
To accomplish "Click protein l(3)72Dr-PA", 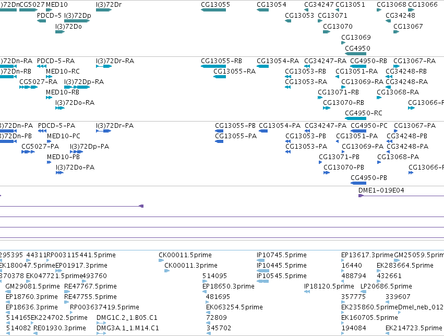I will coord(115,125).
